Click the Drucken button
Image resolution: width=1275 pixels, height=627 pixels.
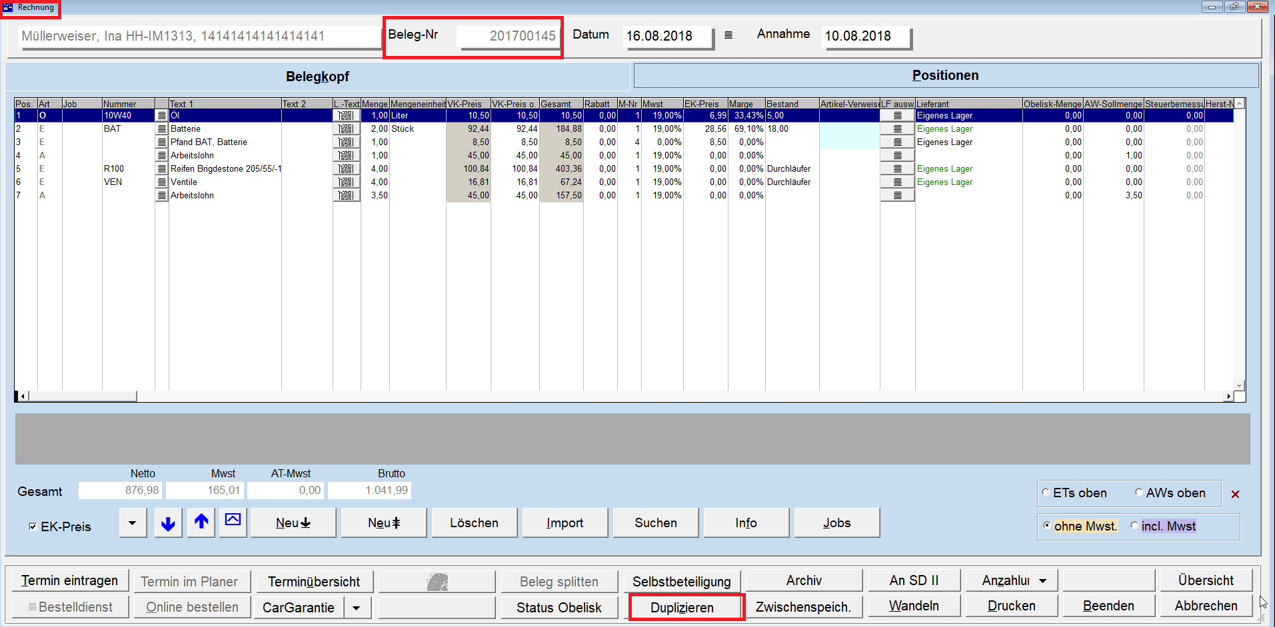(1012, 606)
